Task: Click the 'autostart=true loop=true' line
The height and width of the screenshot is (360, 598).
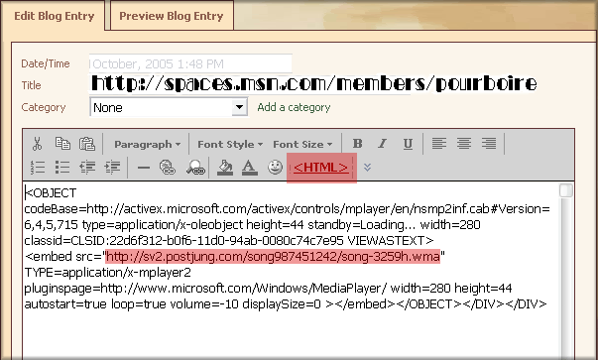Action: point(286,303)
